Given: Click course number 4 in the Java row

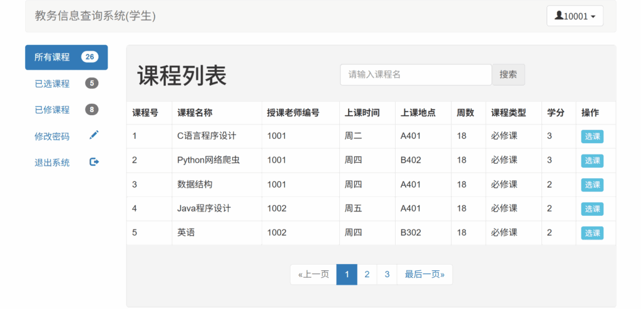Looking at the screenshot, I should [135, 208].
